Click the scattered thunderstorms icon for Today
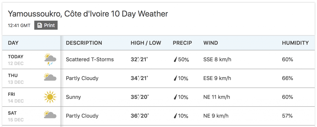Viewport: 317px width, 127px height. click(x=50, y=60)
